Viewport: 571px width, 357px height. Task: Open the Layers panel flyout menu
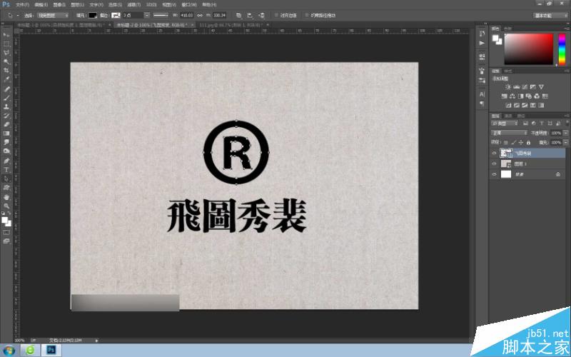[x=567, y=116]
